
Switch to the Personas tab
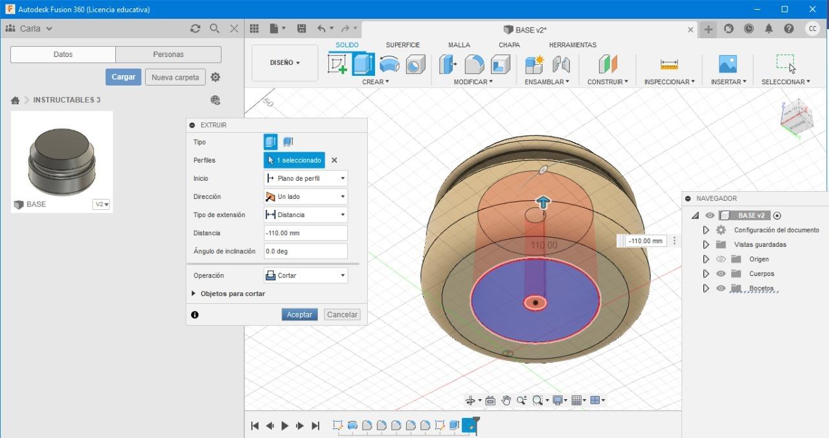[x=168, y=54]
